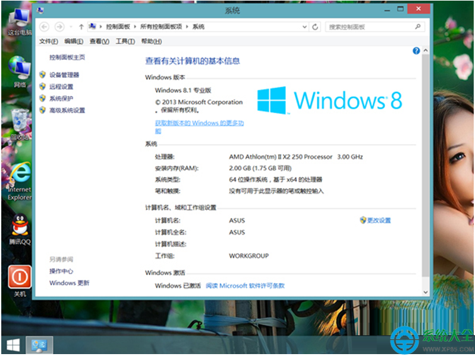Click the vertical scrollbar thumb
This screenshot has width=475, height=356.
[425, 165]
